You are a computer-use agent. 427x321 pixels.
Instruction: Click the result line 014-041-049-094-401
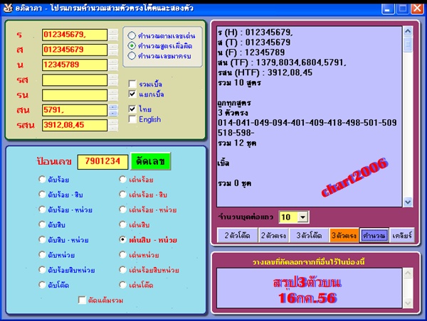(307, 123)
